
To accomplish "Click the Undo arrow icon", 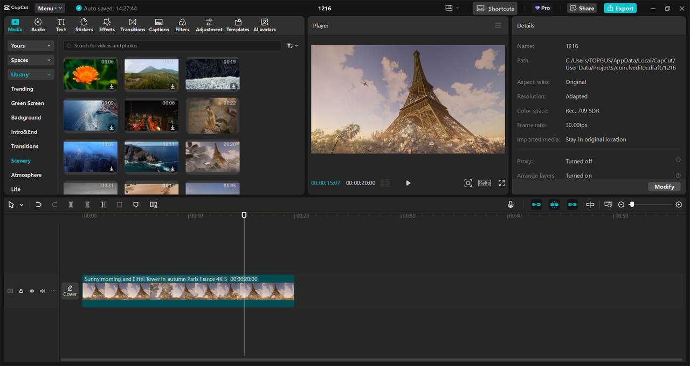I will (x=38, y=205).
